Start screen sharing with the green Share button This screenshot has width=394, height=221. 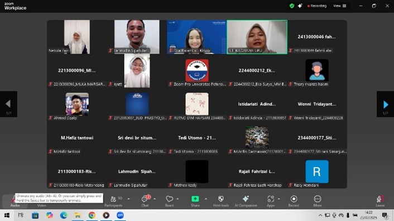click(x=195, y=201)
